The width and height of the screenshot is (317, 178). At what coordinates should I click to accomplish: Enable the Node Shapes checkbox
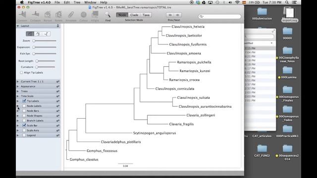(x=24, y=116)
